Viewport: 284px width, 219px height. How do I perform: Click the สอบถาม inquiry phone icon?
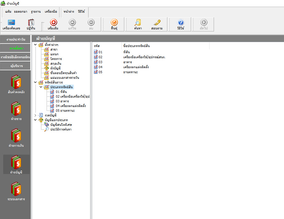pos(157,24)
